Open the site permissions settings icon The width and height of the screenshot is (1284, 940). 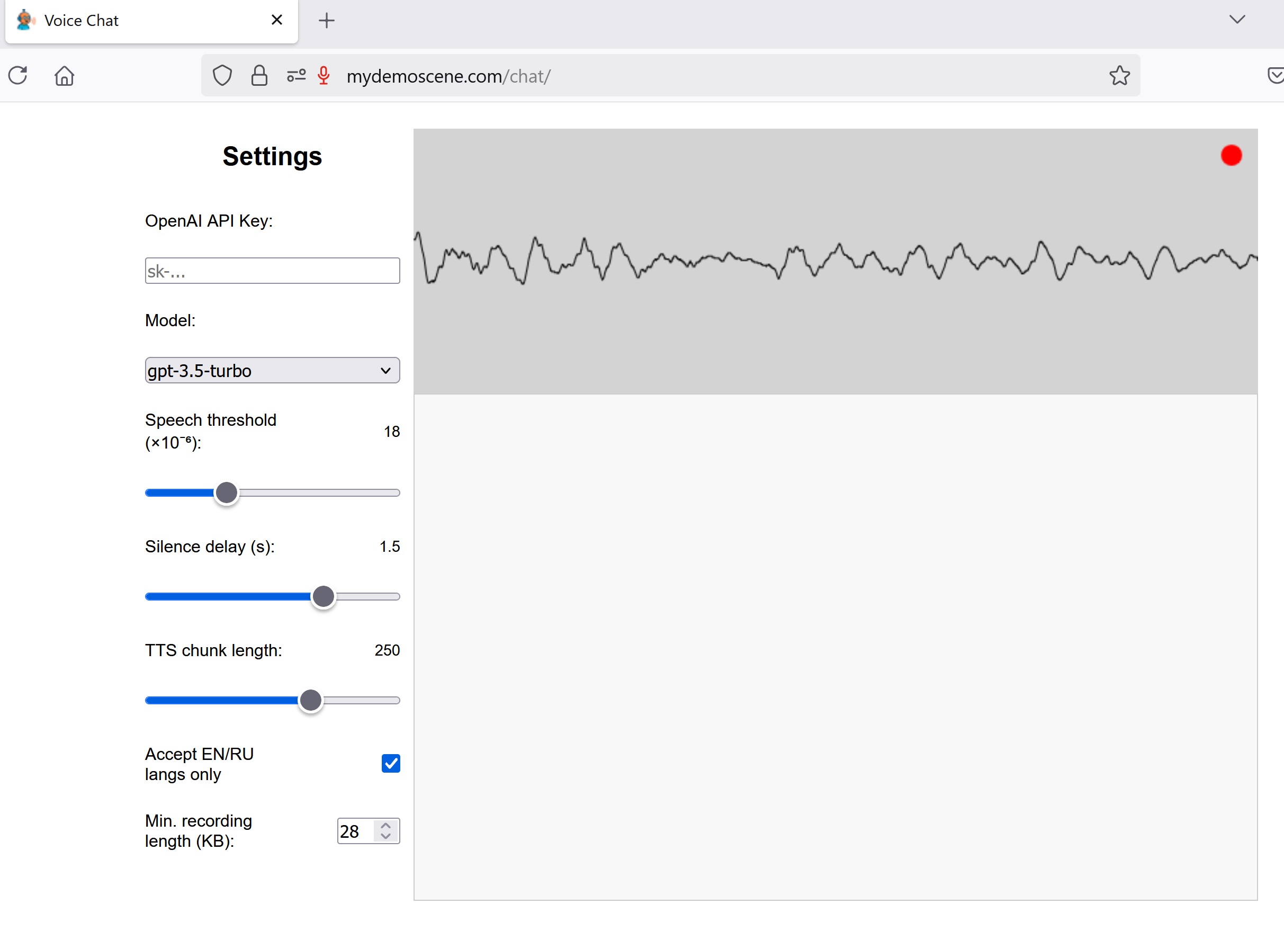click(x=296, y=75)
